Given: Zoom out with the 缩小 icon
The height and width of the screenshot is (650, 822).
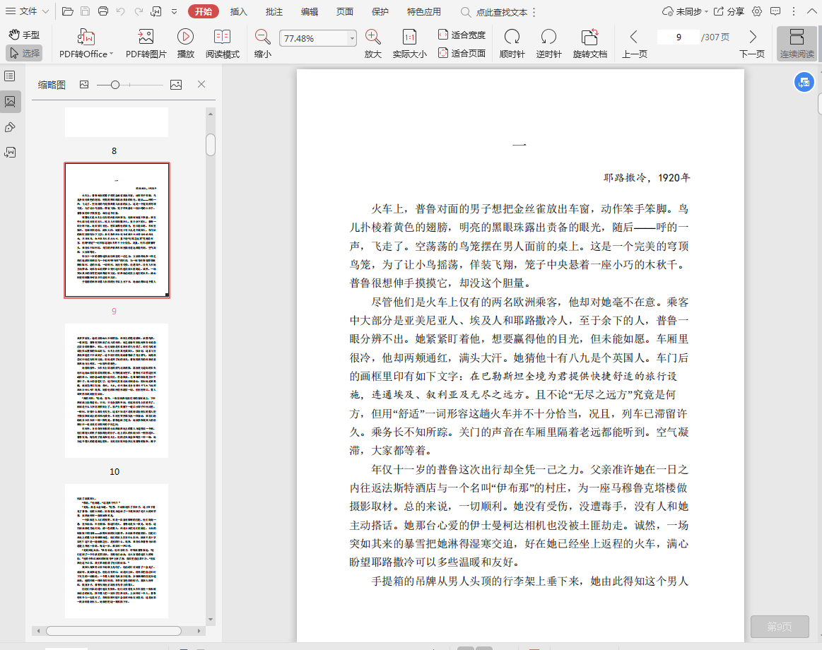Looking at the screenshot, I should point(263,37).
